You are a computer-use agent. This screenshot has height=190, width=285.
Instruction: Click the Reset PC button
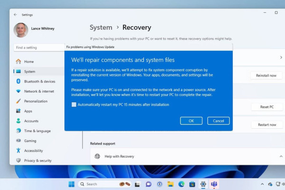tap(267, 107)
